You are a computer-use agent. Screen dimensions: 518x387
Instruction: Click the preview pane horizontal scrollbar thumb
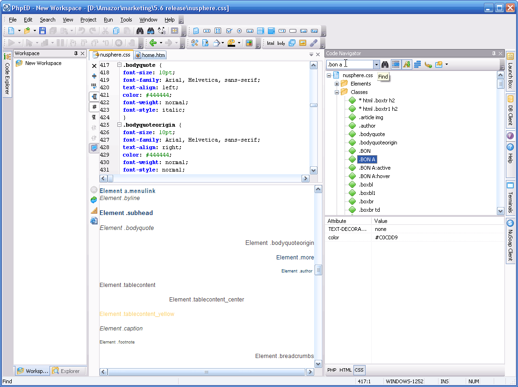tap(206, 372)
